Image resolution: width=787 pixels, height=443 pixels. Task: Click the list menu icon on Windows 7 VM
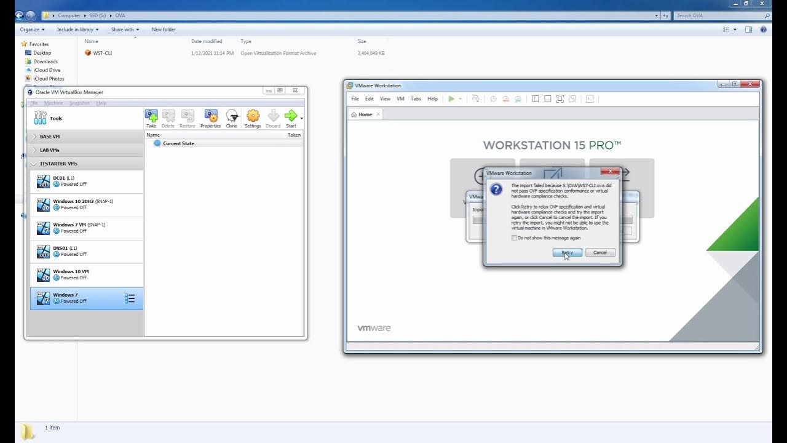pos(130,298)
